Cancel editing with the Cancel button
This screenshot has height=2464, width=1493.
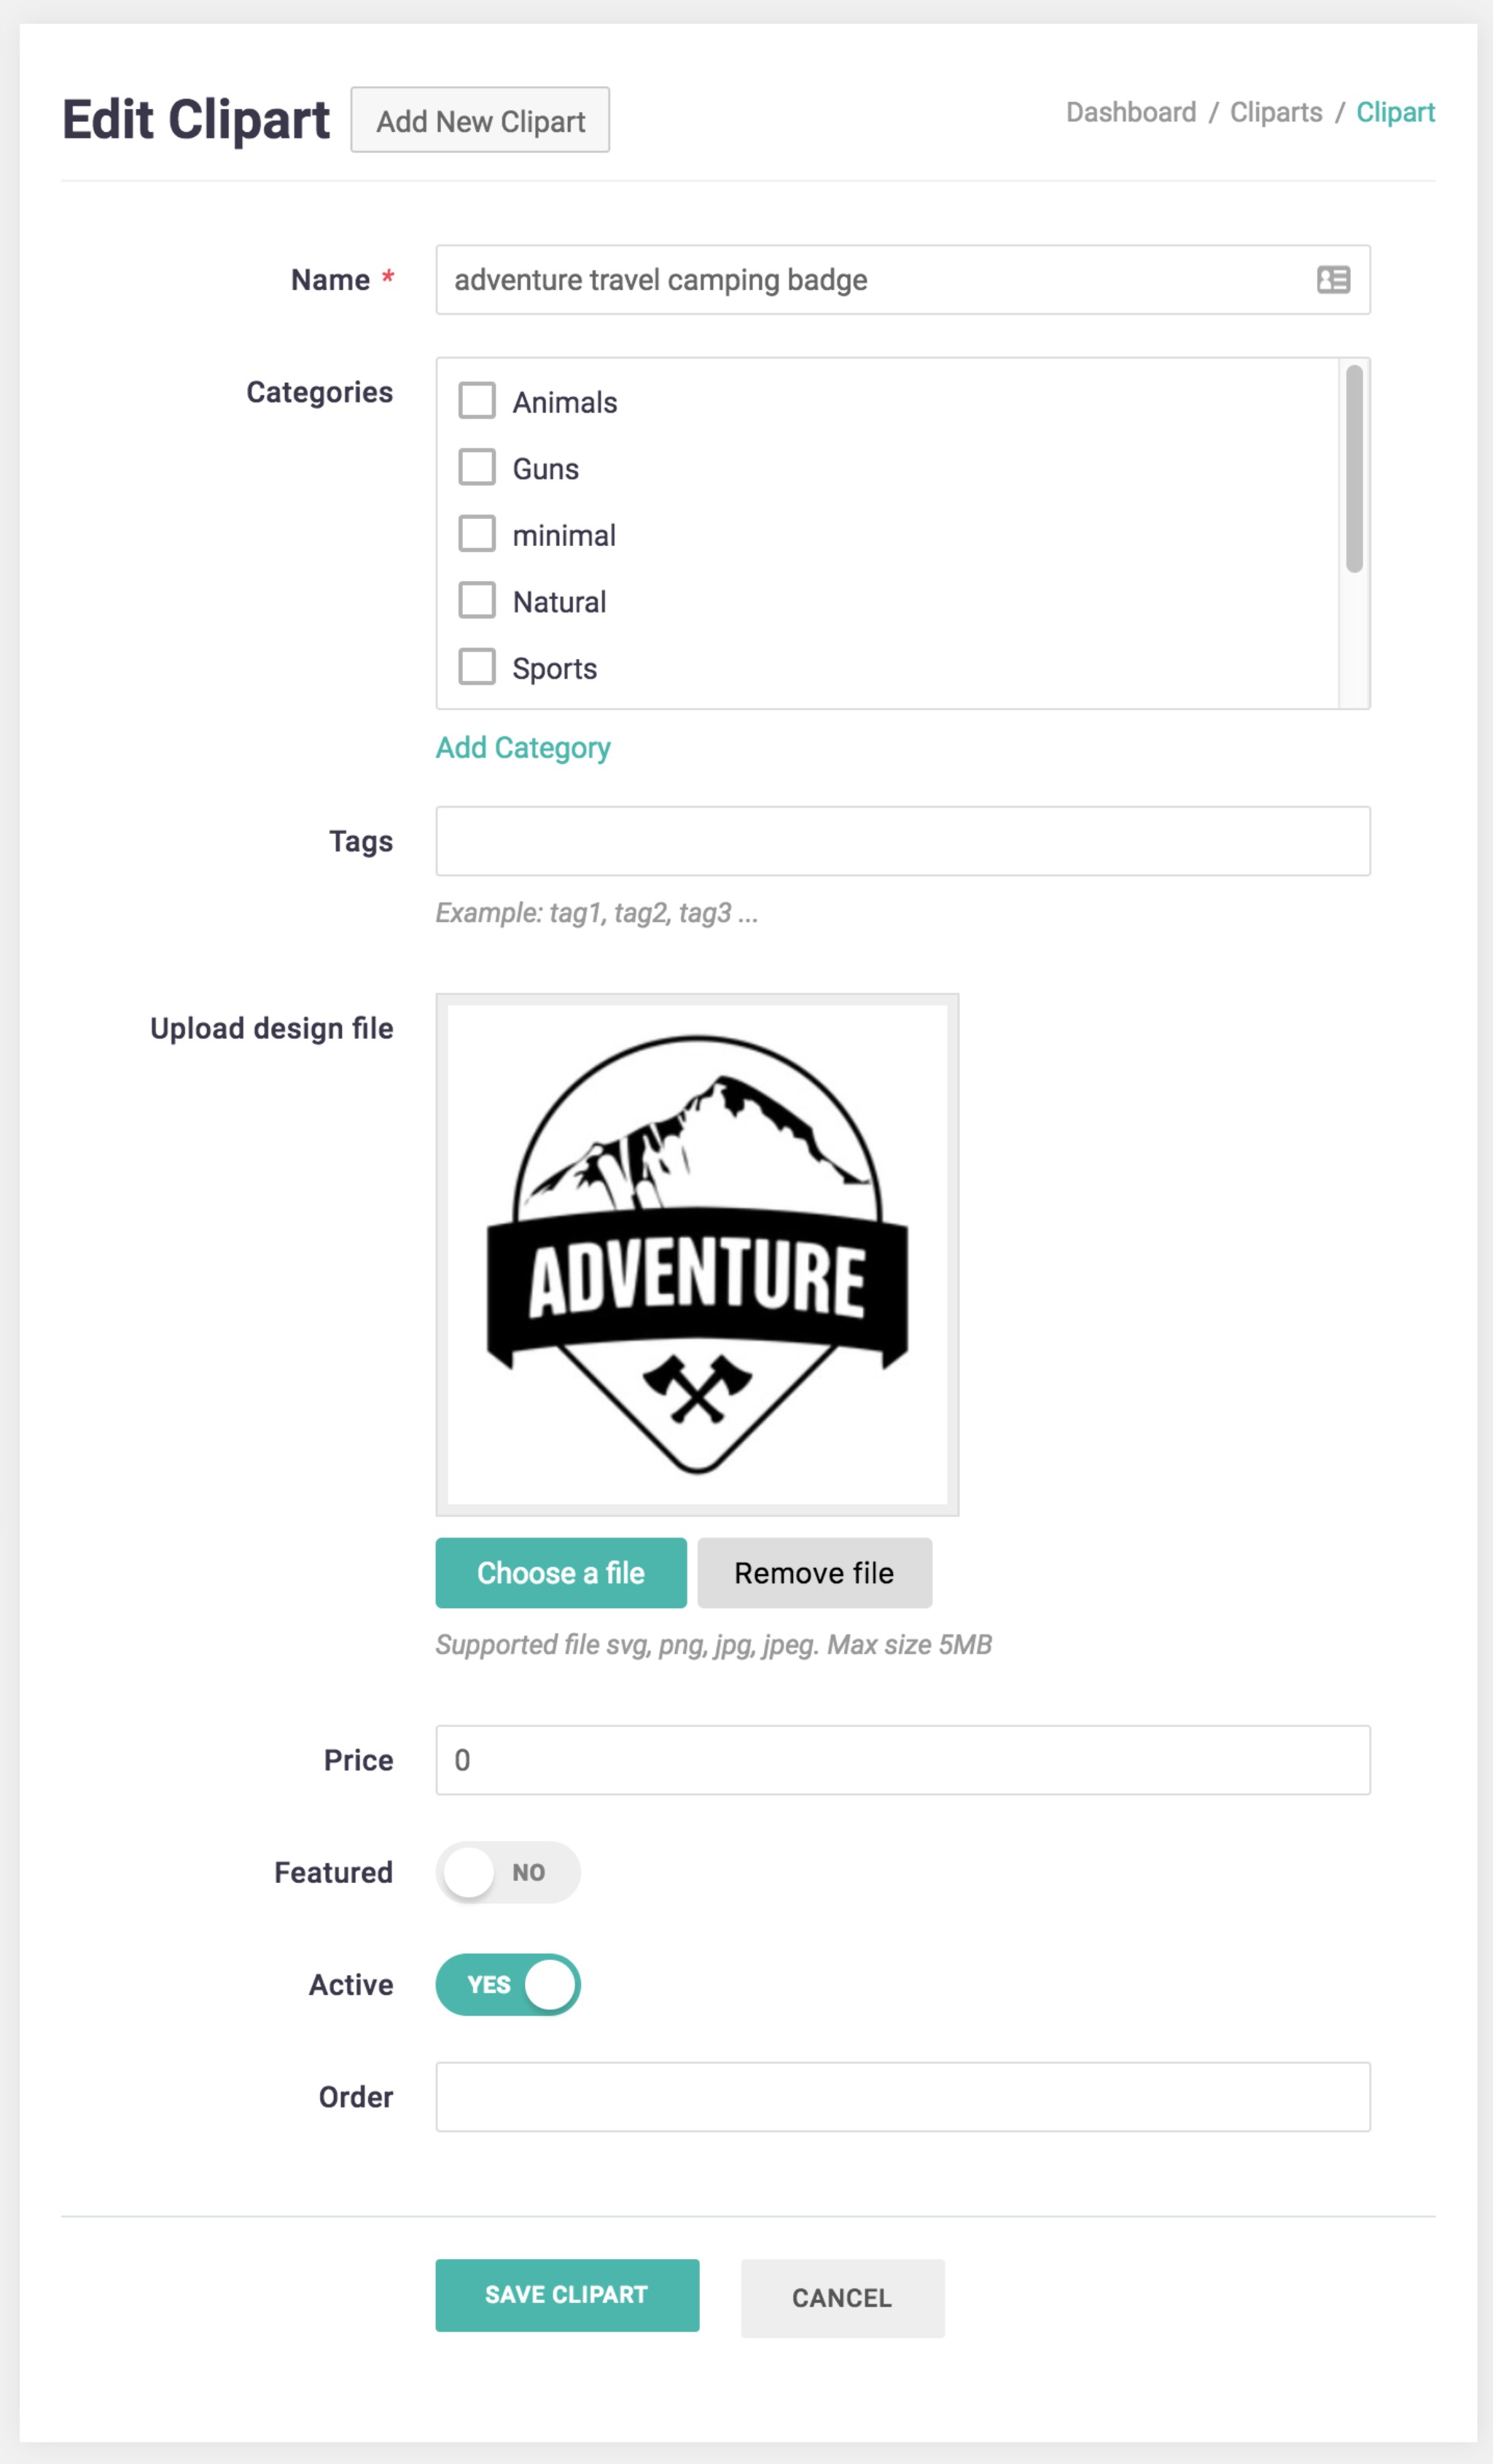click(842, 2298)
